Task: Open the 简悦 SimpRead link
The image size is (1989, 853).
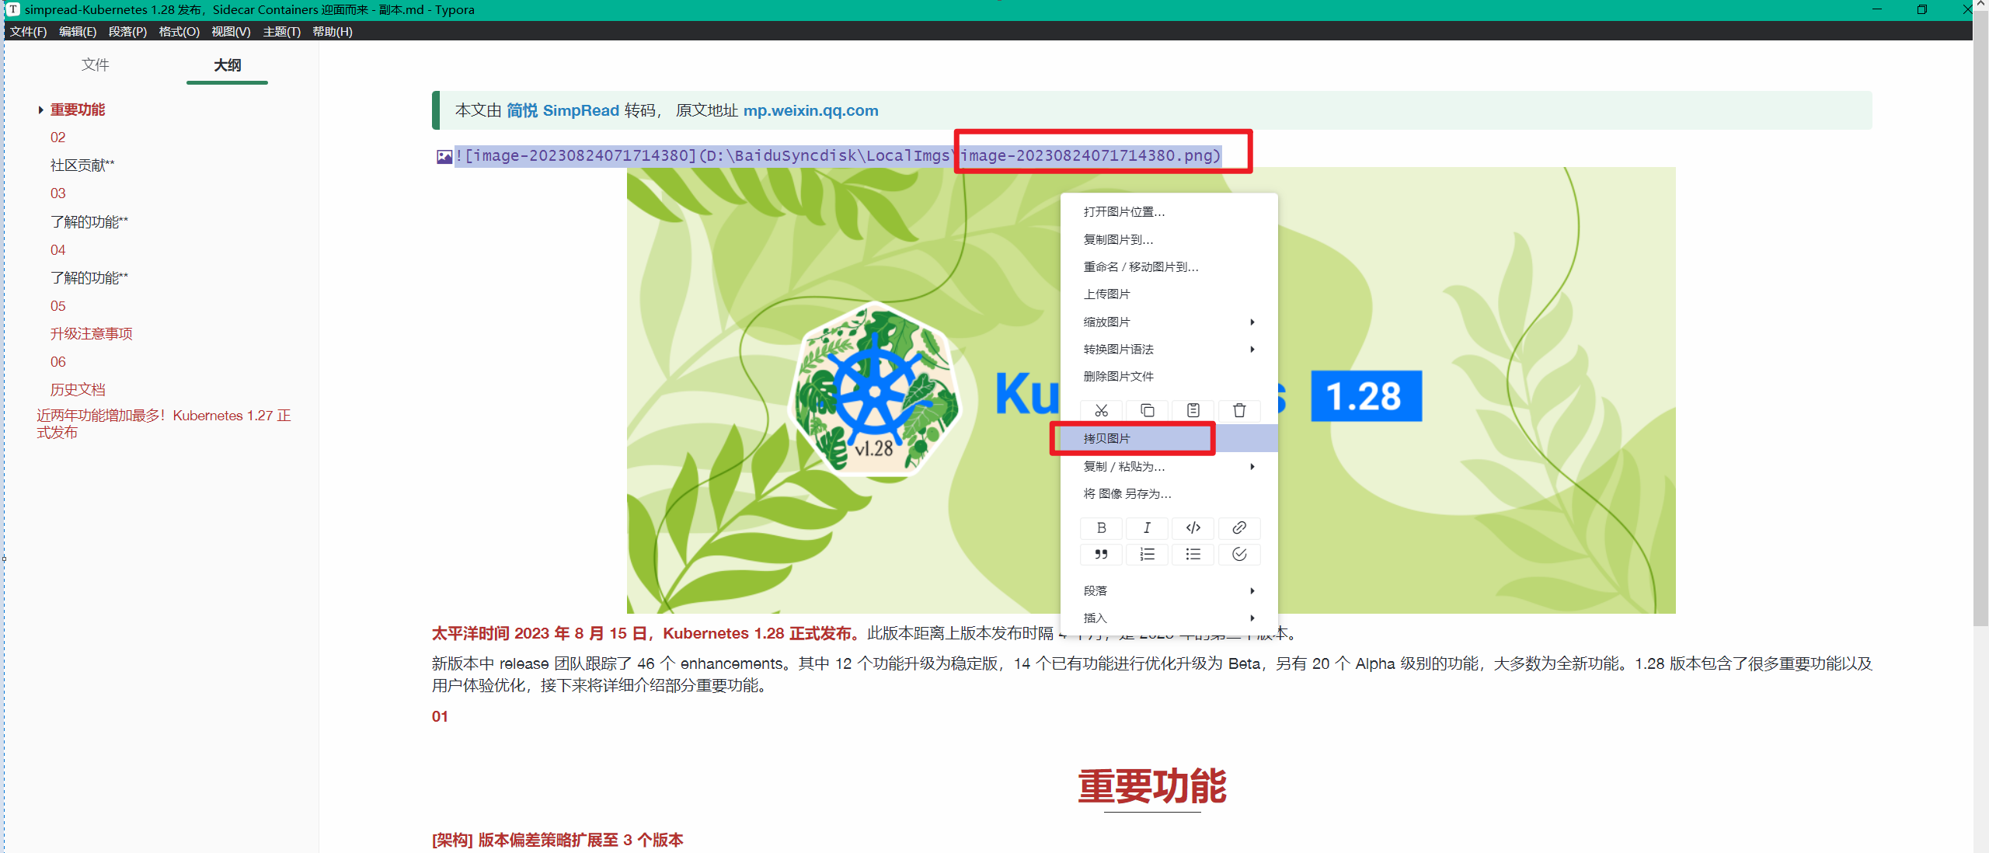Action: [563, 110]
